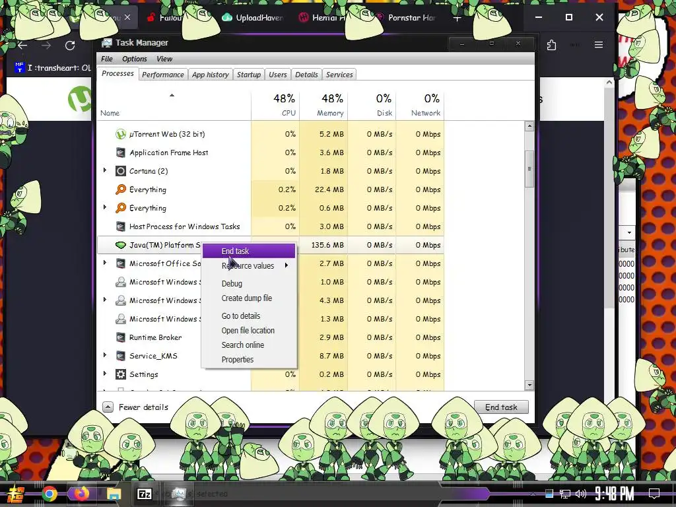Click the Application Frame Host process icon
This screenshot has height=507, width=676.
[x=121, y=152]
